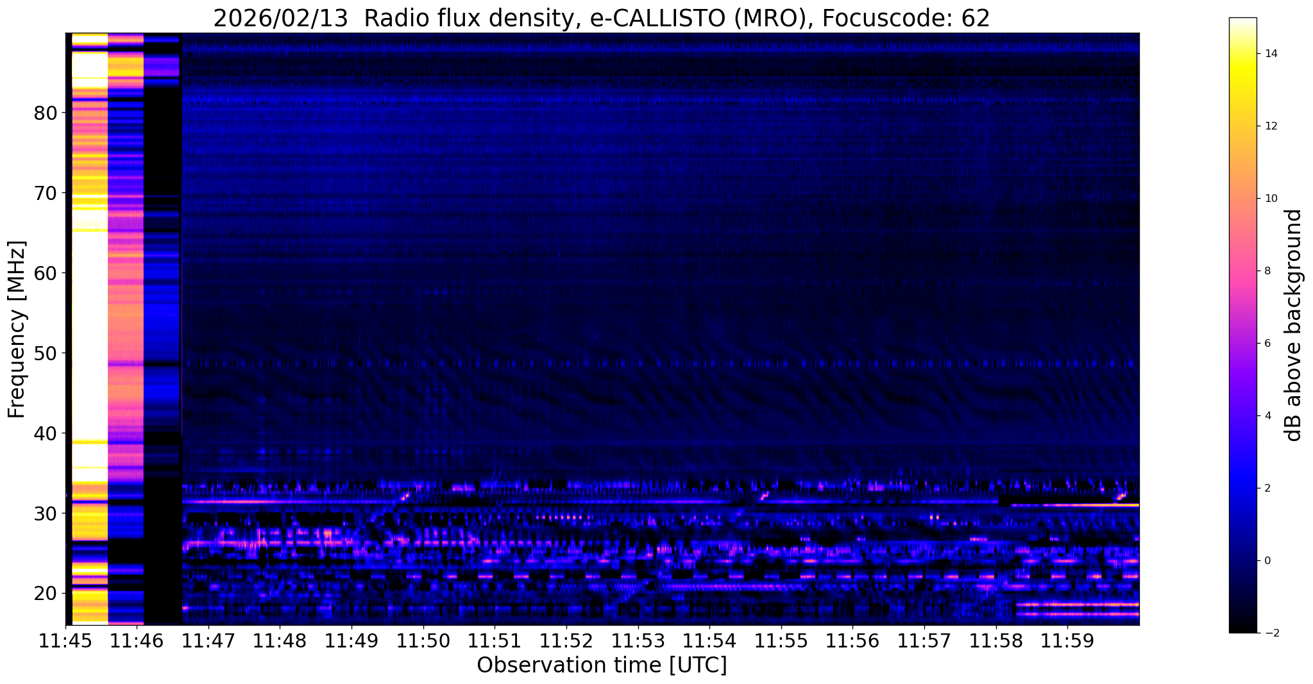Viewport: 1313px width, 684px height.
Task: Select the 11:58 time tick label
Action: click(995, 642)
